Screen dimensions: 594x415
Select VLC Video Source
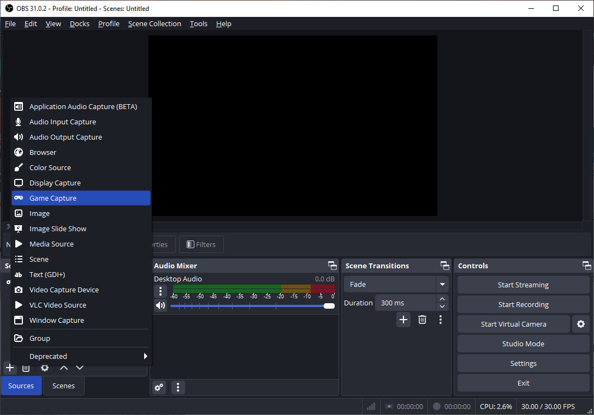tap(81, 305)
